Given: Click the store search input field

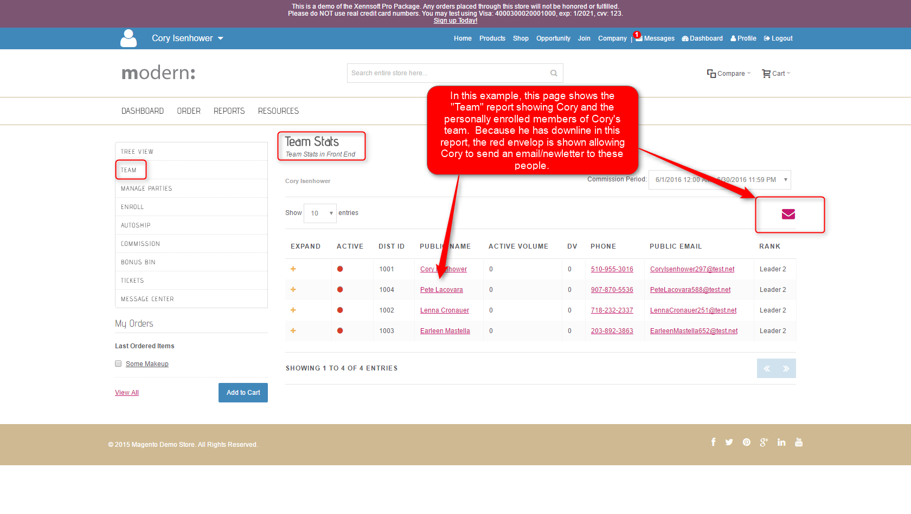Looking at the screenshot, I should (447, 73).
